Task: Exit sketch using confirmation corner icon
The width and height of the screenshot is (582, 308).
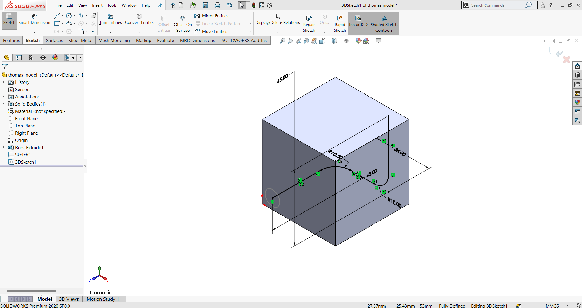Action: point(556,52)
